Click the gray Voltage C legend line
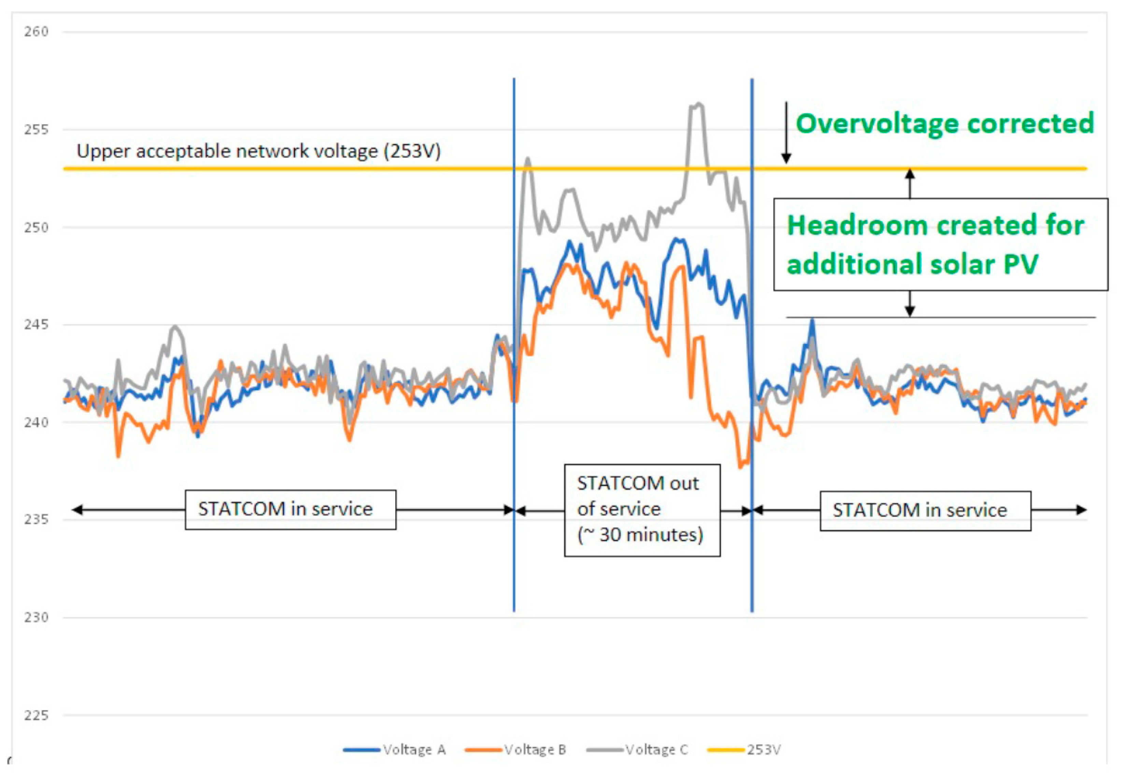Image resolution: width=1121 pixels, height=777 pixels. tap(604, 750)
